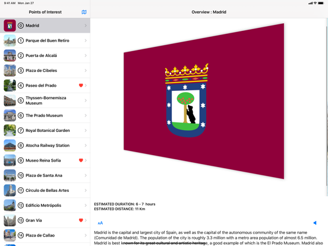Viewport: 328px width, 246px height.
Task: Tap the Edificio Metrópolis thumbnail
Action: (x=10, y=206)
